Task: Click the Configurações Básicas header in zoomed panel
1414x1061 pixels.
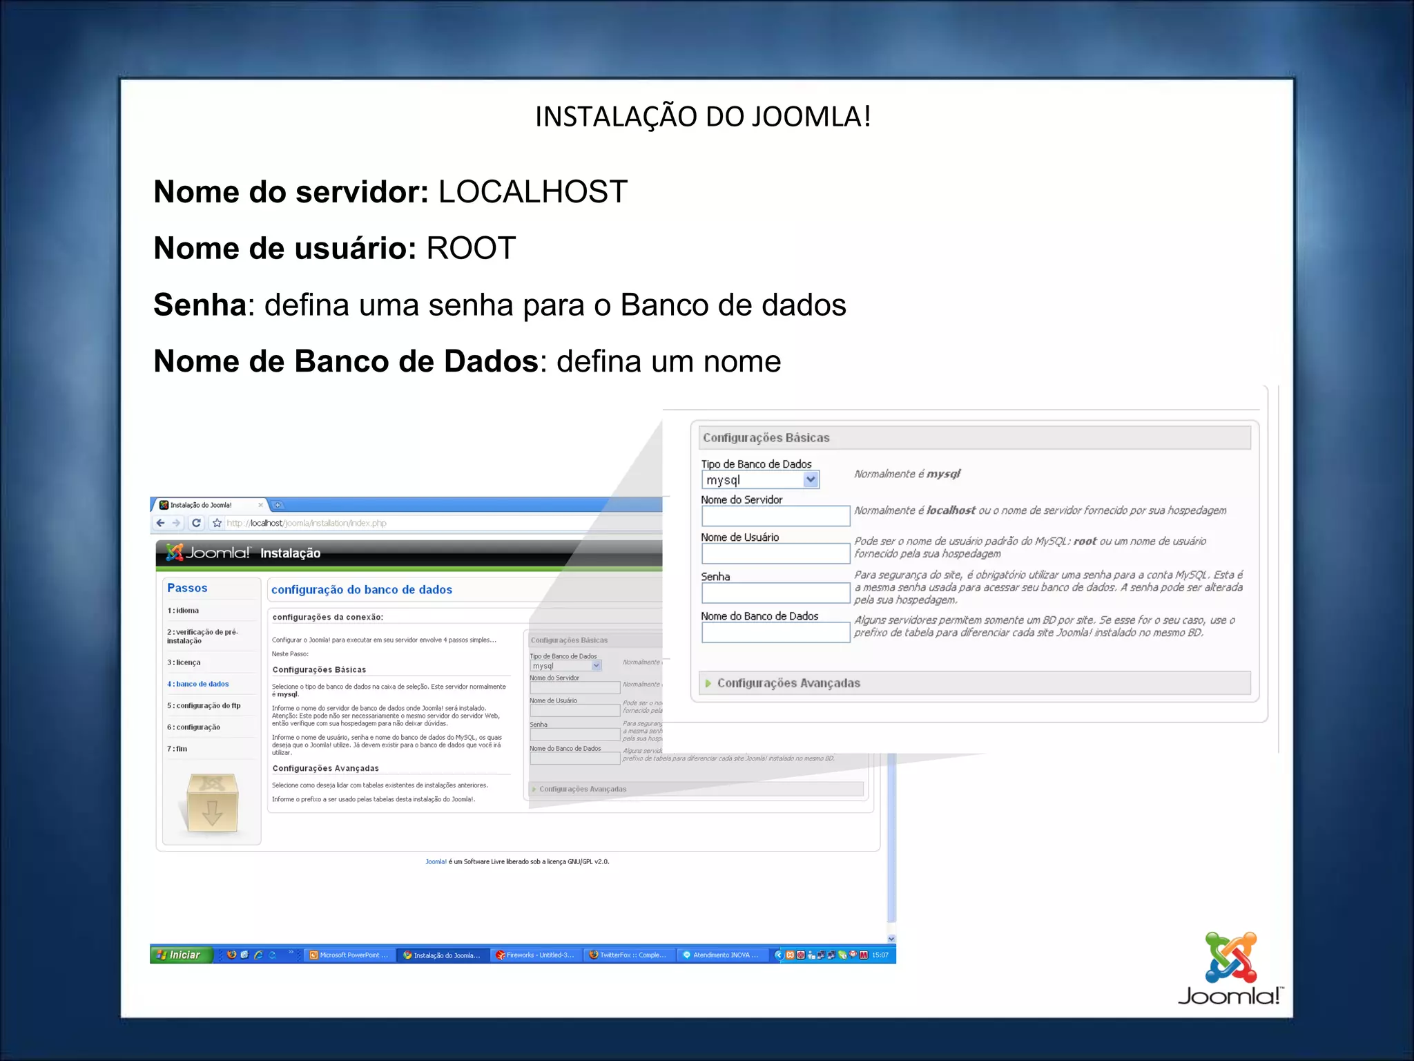Action: click(x=974, y=438)
